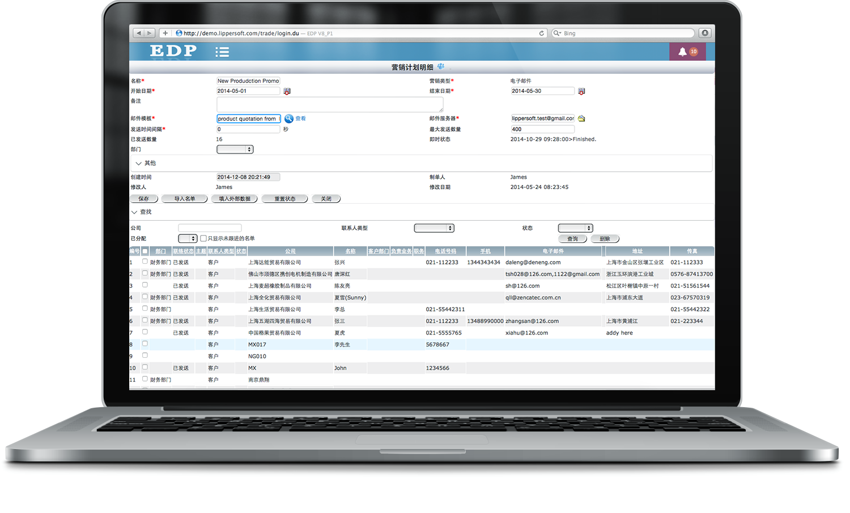Click the 保存 button
850x513 pixels.
144,199
